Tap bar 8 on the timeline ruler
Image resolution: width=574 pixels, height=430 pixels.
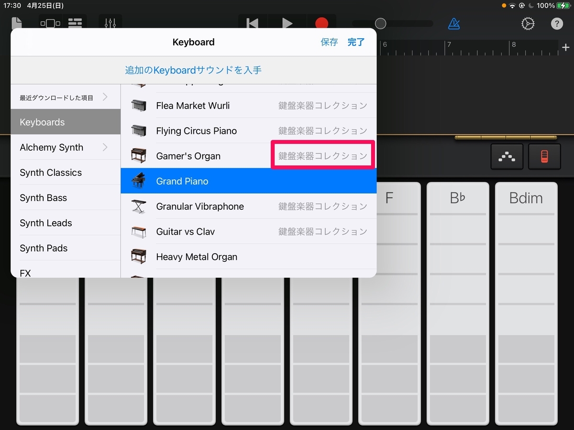513,45
